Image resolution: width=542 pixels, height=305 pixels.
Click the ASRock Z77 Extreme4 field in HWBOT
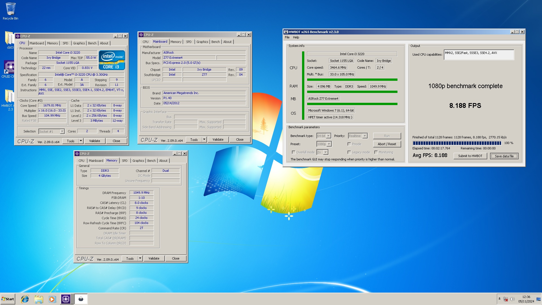[323, 99]
